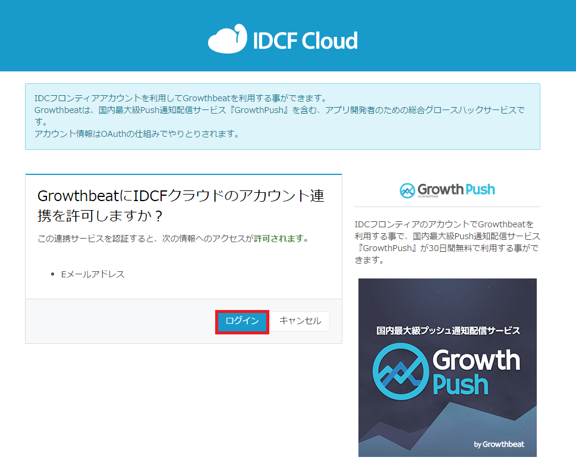Screen dimensions: 576x476
Task: Click the OAuth explanation line in the notice
Action: 137,134
